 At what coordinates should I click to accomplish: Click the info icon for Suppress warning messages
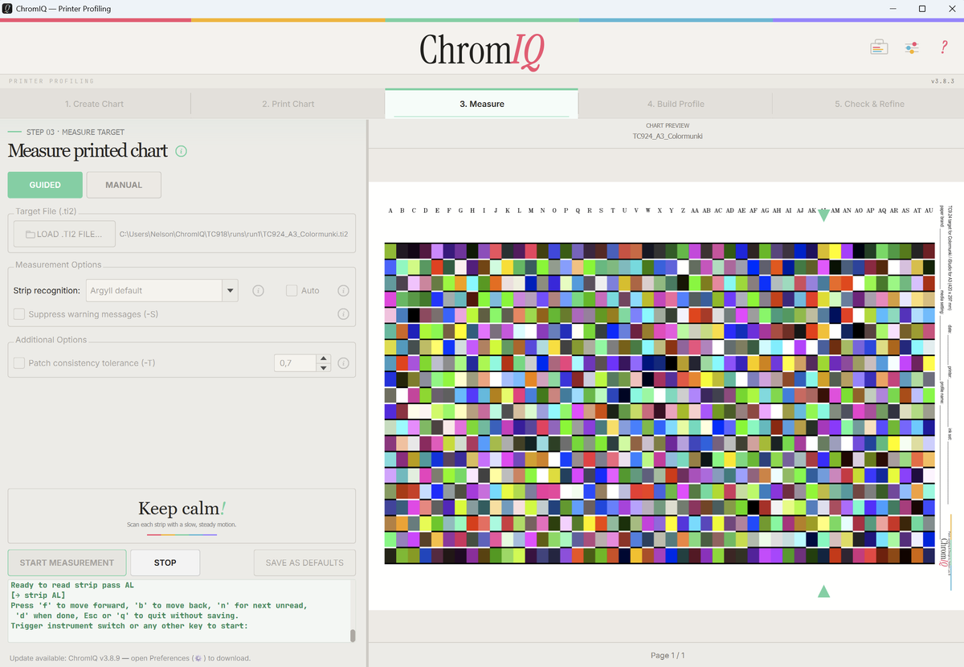coord(343,314)
